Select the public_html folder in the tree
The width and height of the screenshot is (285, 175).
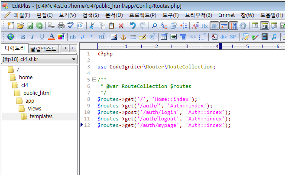[37, 93]
